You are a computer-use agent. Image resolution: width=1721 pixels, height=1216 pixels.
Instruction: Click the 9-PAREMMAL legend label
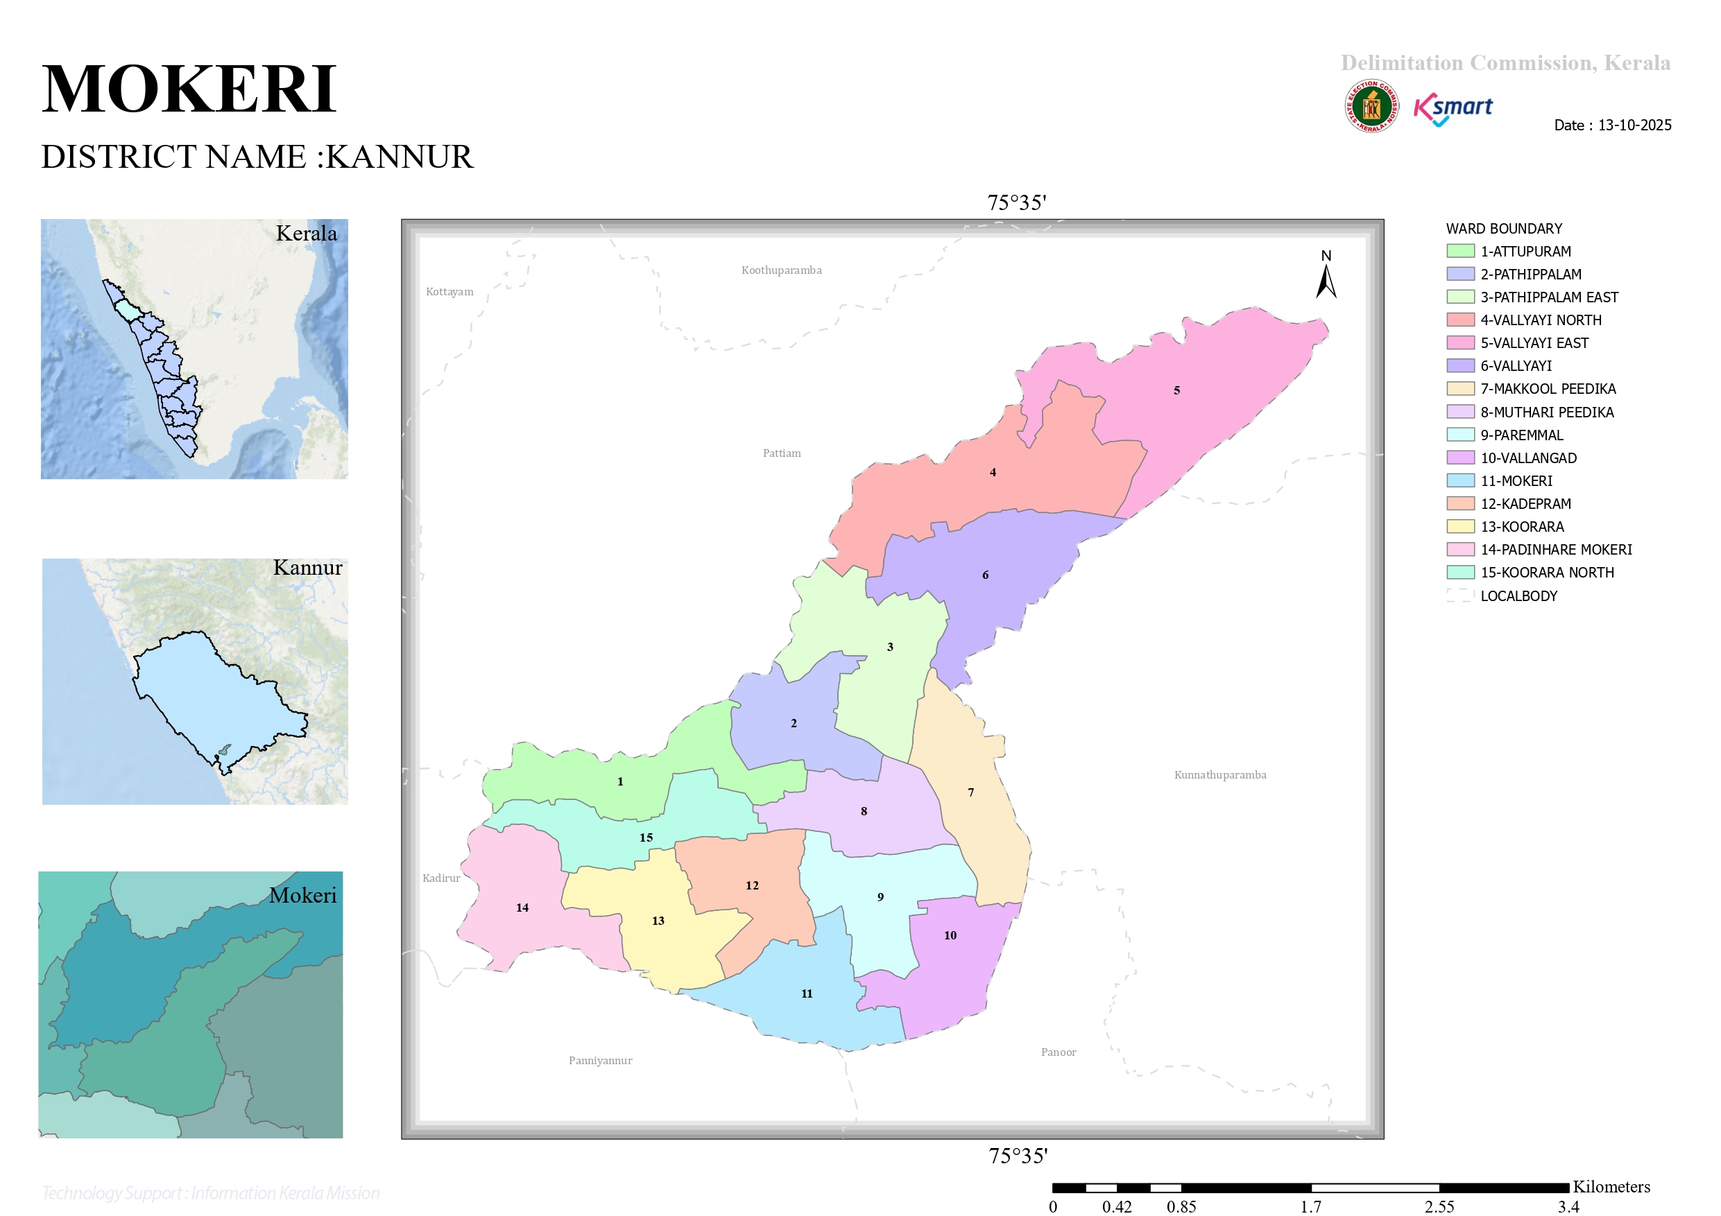point(1522,435)
